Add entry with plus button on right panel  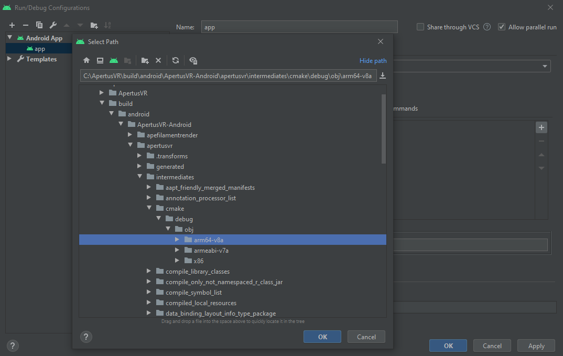[542, 127]
